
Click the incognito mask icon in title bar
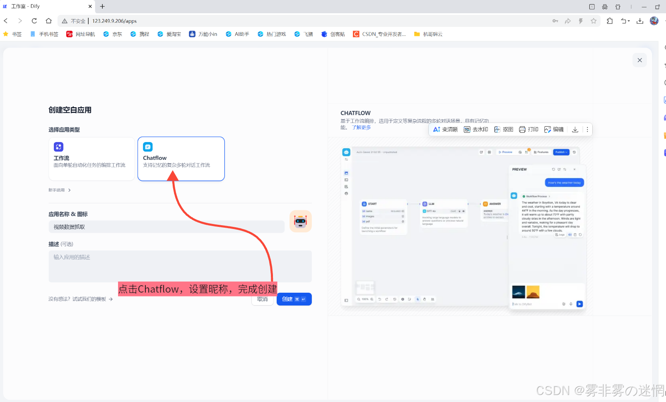(605, 7)
